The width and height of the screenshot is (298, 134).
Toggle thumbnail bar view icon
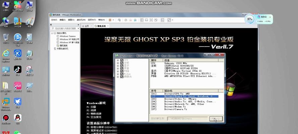click(146, 20)
